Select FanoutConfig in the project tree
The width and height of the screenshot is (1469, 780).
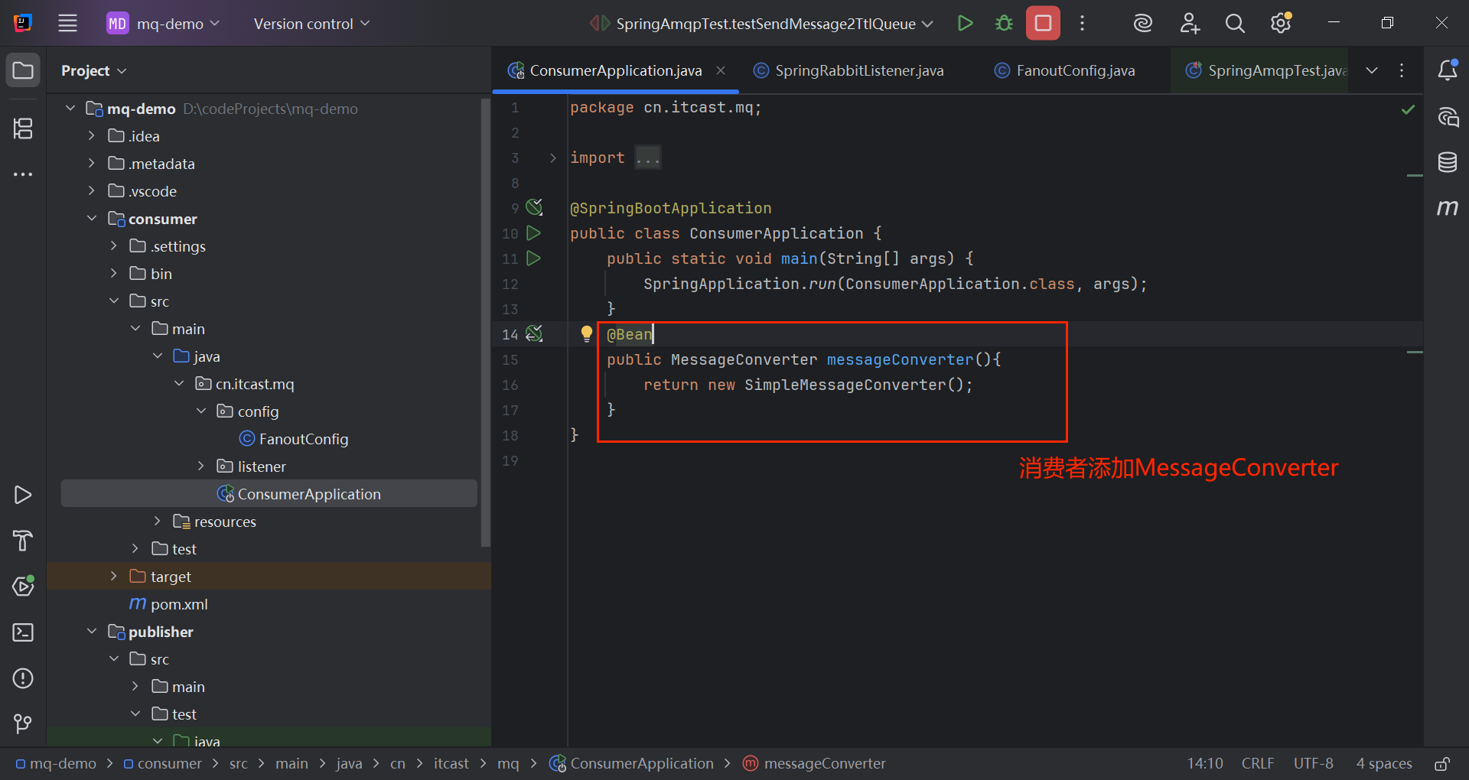(x=304, y=439)
